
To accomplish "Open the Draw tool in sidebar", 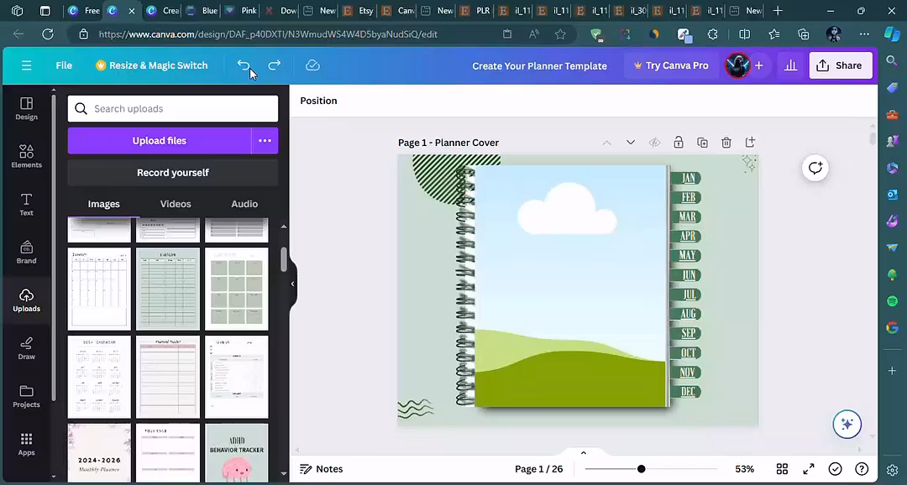I will 26,348.
